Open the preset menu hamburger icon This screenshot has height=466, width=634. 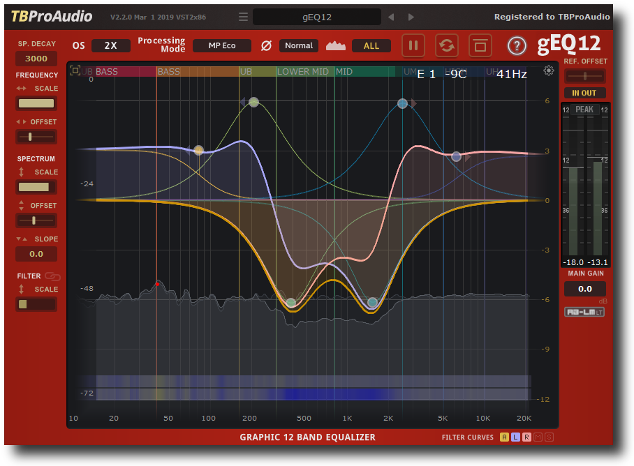[x=242, y=17]
